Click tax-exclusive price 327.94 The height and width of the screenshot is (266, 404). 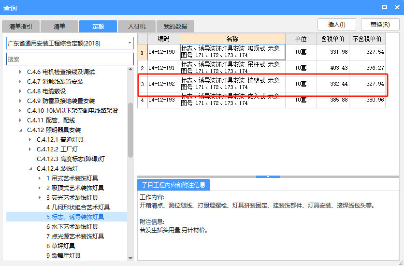(367, 84)
